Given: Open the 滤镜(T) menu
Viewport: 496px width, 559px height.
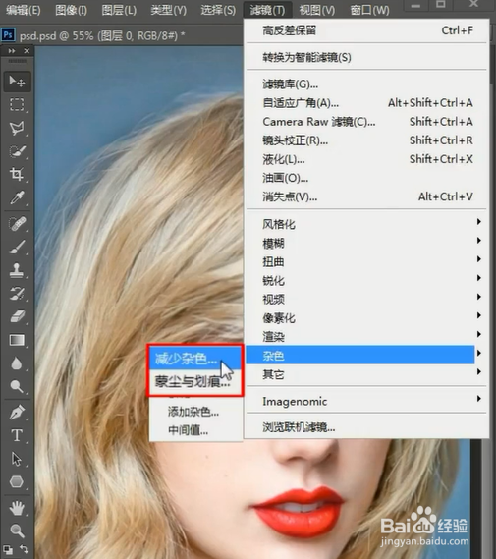Looking at the screenshot, I should pyautogui.click(x=267, y=10).
